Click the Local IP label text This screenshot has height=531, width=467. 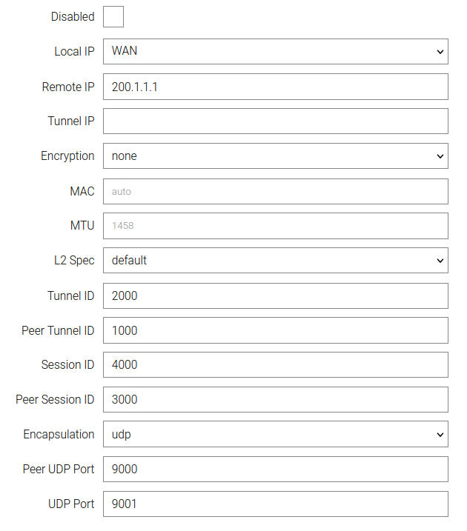(x=74, y=52)
